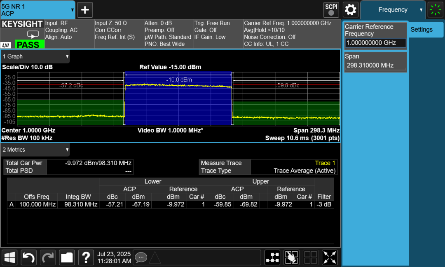This screenshot has height=267, width=445.
Task: Open the status message speech bubble
Action: point(141,258)
